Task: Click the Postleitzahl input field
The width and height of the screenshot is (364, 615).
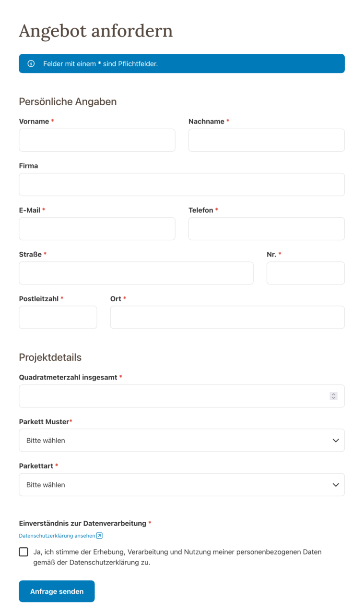Action: [x=58, y=317]
